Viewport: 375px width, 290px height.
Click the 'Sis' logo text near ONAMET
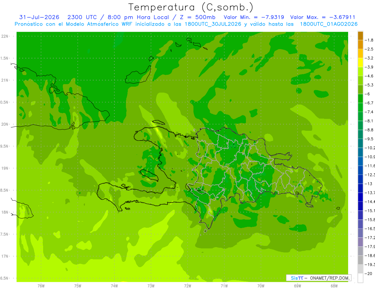294,278
